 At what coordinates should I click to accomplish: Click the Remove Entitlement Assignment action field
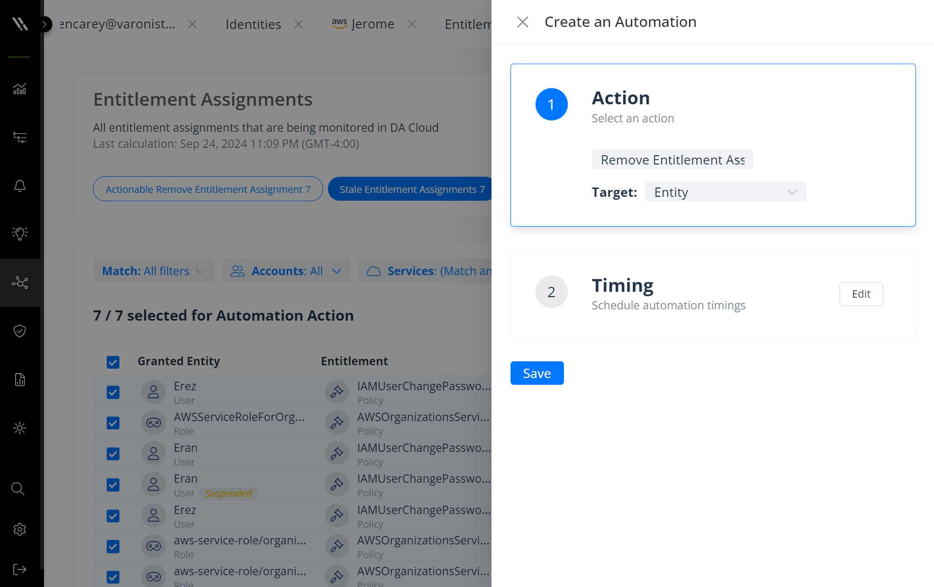(672, 160)
